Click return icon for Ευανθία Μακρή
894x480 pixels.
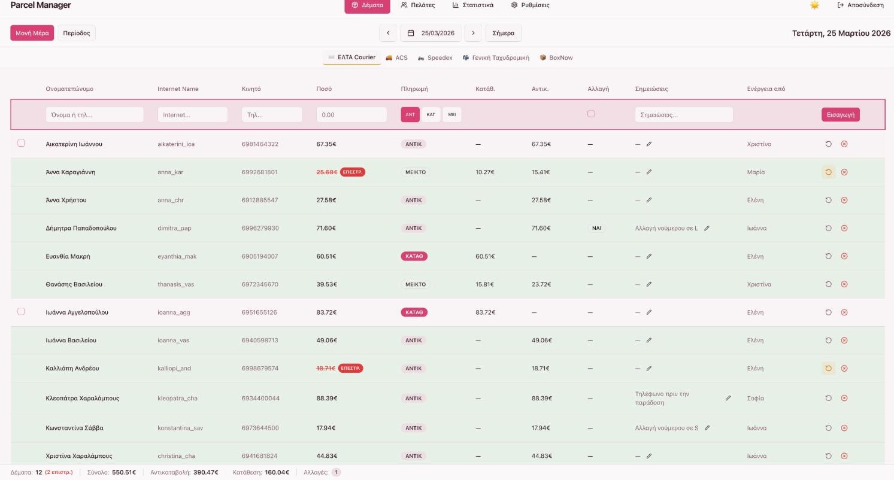[x=828, y=256]
